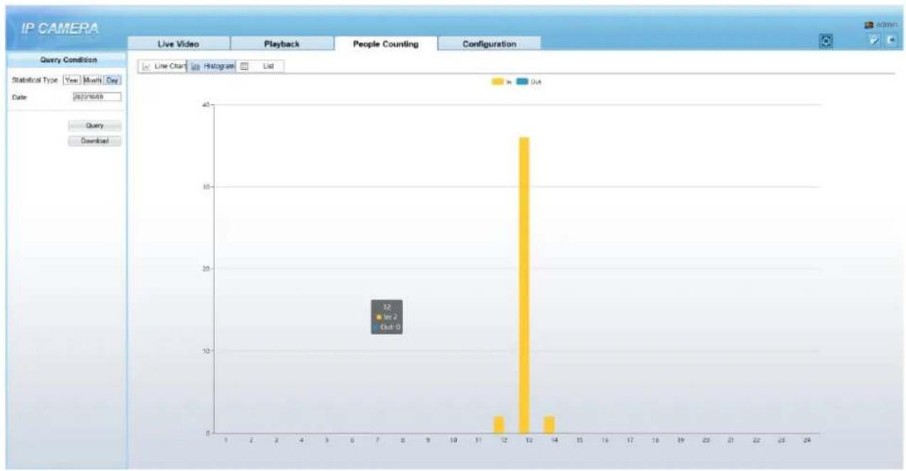Click the tooltip In: 2 entry
The width and height of the screenshot is (906, 471).
[387, 317]
